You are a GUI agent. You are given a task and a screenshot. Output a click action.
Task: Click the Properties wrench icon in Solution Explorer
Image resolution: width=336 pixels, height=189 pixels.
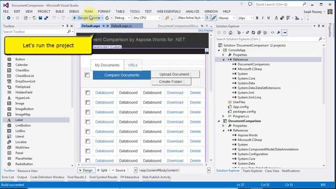(278, 33)
